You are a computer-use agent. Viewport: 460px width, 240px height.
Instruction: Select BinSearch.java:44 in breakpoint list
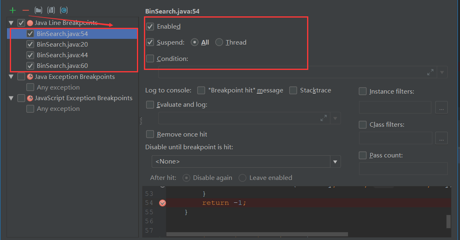tap(62, 55)
